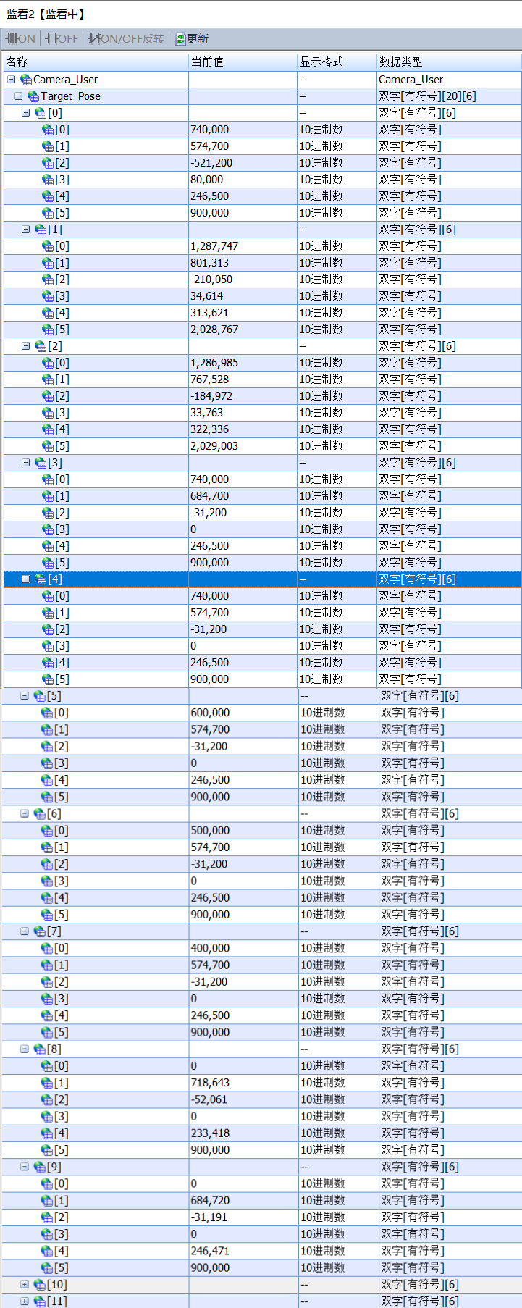Select the value cell showing 233,418
522x1308 pixels.
pos(243,1133)
